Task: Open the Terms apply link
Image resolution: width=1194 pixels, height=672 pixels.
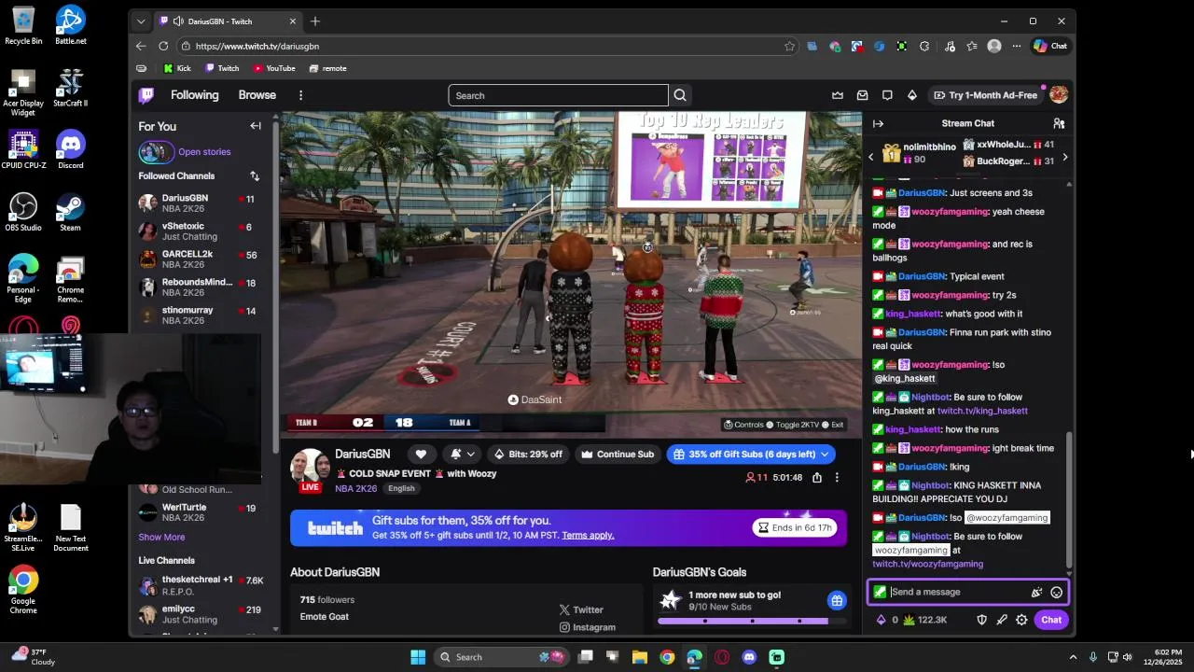Action: tap(588, 535)
